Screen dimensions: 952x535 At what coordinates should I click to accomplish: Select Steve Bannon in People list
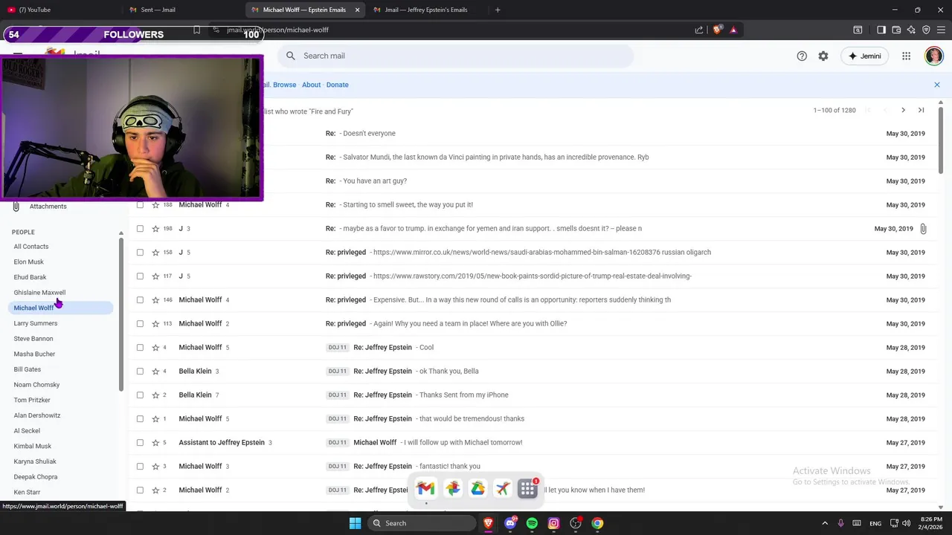pyautogui.click(x=33, y=339)
